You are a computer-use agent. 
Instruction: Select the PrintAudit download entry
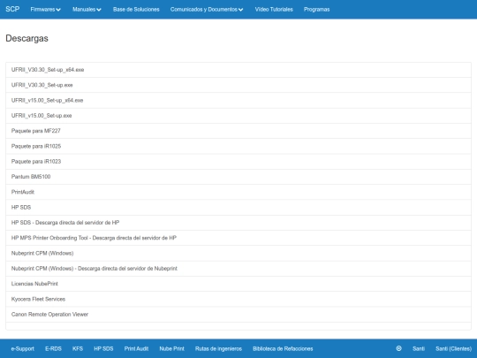(x=238, y=192)
